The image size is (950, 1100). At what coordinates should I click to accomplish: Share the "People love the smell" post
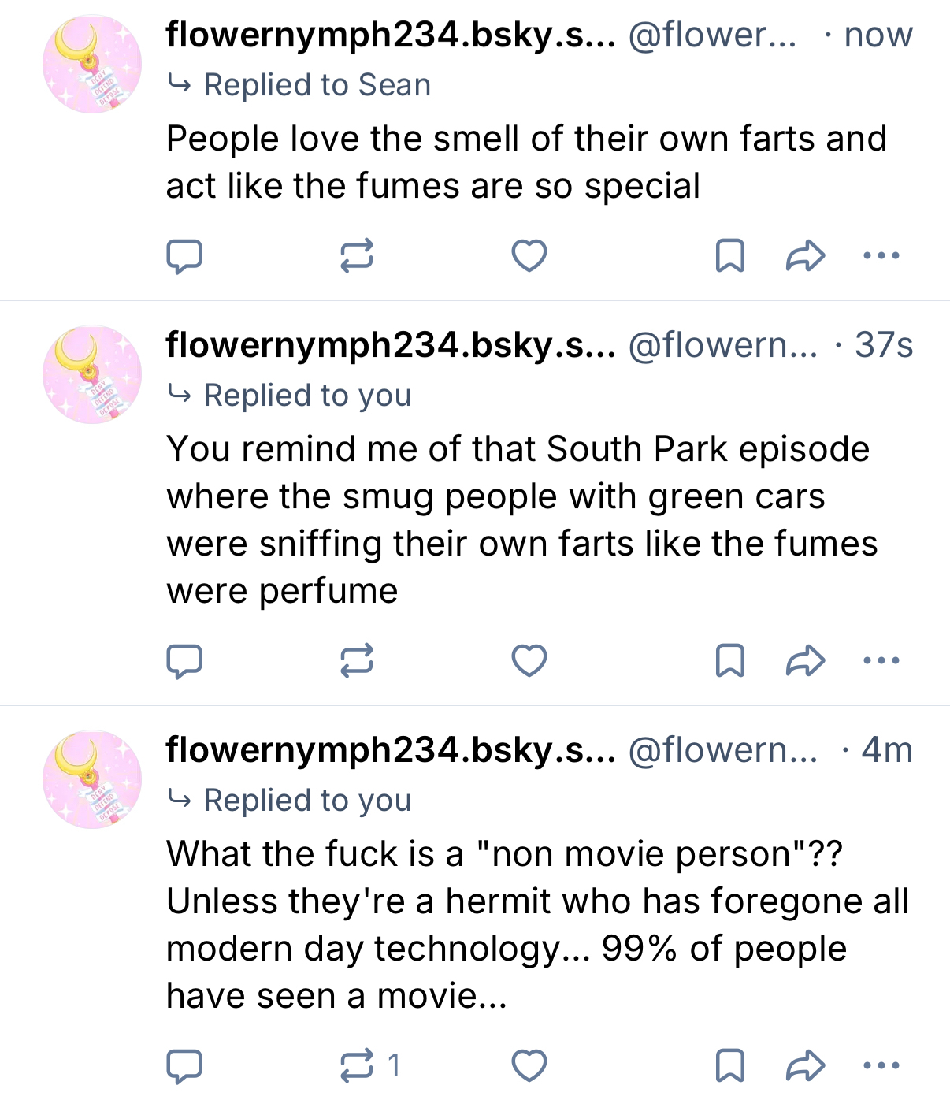(x=805, y=256)
